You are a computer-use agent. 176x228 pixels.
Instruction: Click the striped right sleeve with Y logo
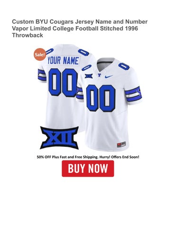tap(133, 95)
